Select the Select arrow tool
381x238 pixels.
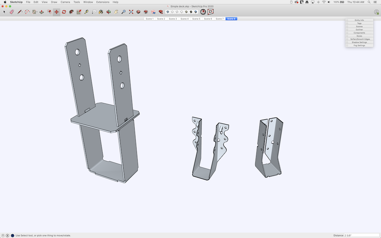pos(4,12)
